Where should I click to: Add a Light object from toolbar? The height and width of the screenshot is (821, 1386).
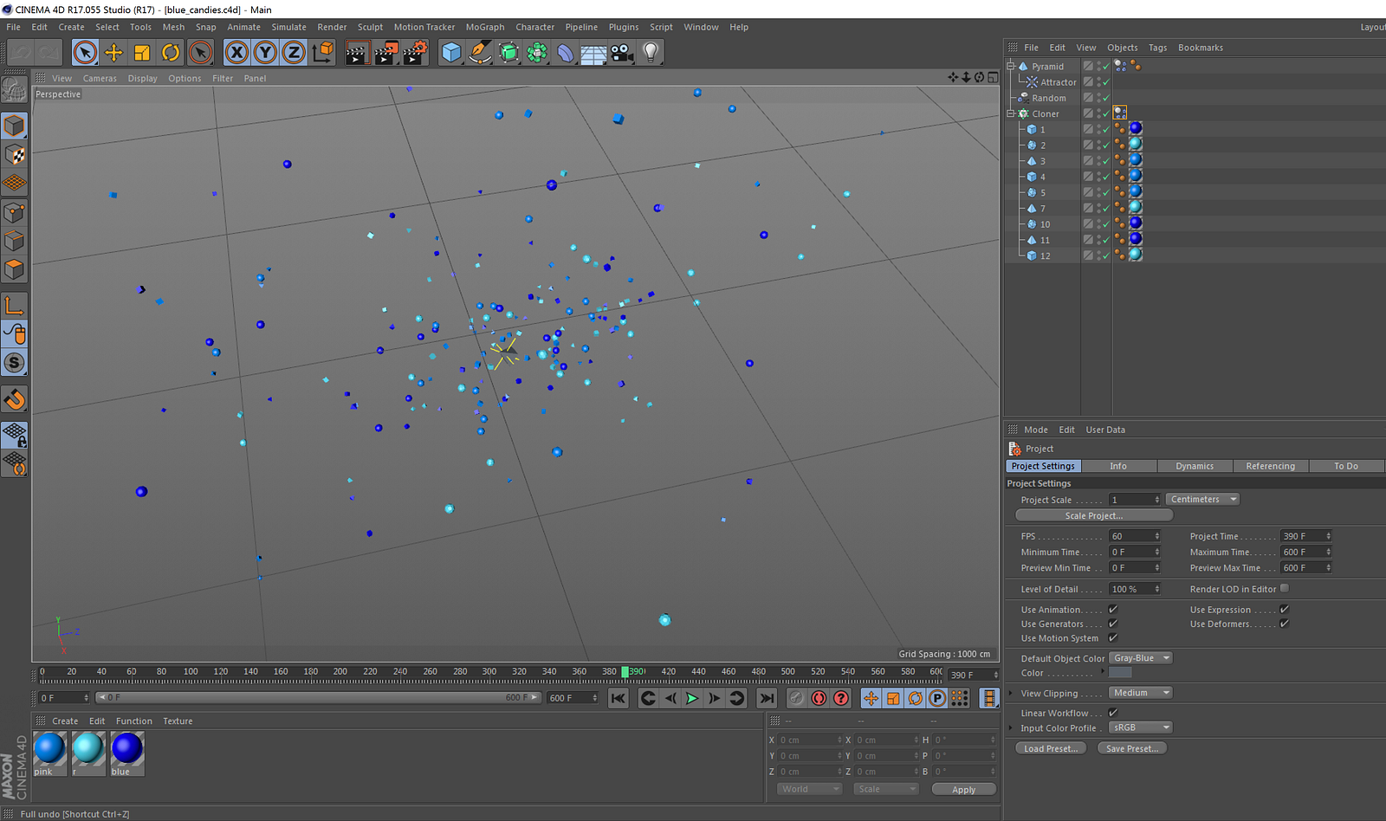[651, 53]
